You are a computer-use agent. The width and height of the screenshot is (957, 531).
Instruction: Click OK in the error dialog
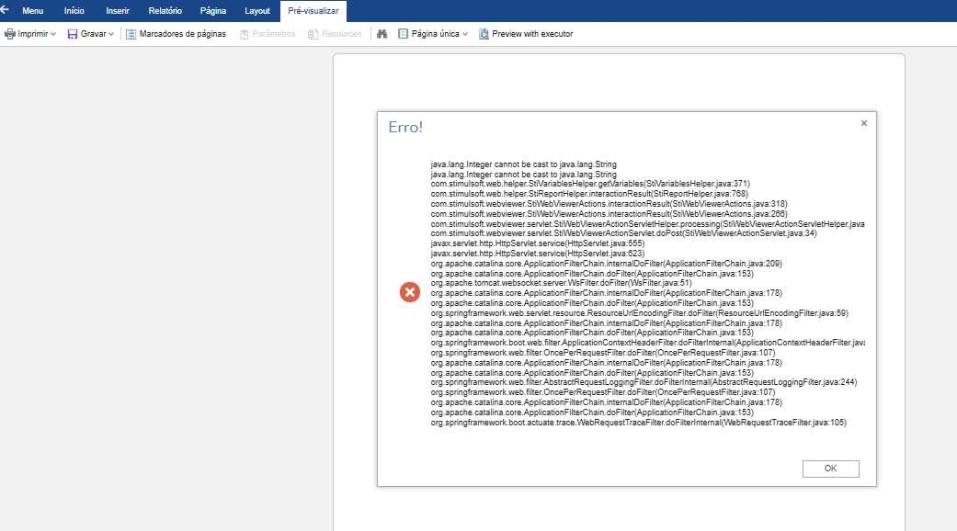click(x=831, y=469)
